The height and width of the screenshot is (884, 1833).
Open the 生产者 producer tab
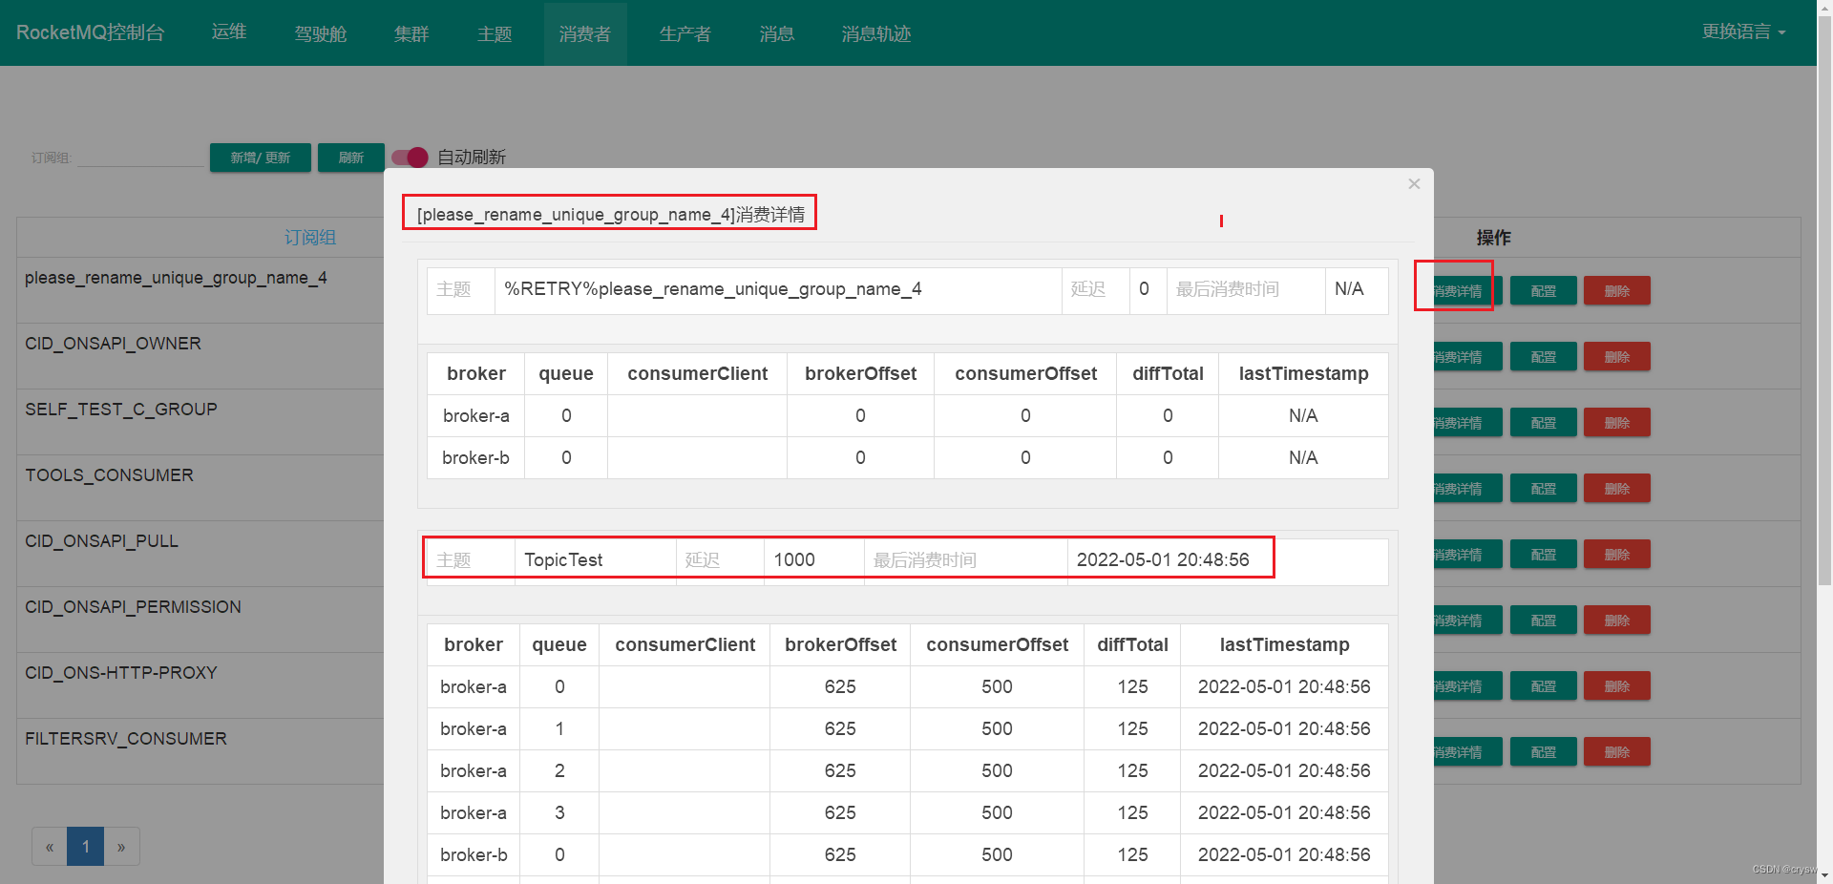(x=685, y=33)
